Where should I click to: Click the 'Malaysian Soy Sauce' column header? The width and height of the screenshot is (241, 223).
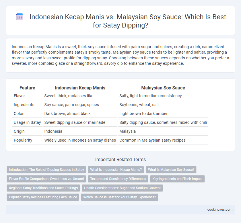(x=163, y=88)
